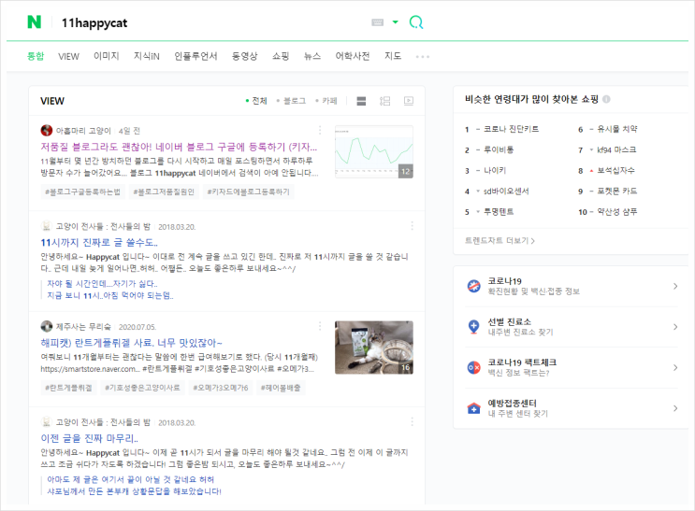
Task: Click the #블로그구글등록하는법 tag
Action: [x=82, y=192]
